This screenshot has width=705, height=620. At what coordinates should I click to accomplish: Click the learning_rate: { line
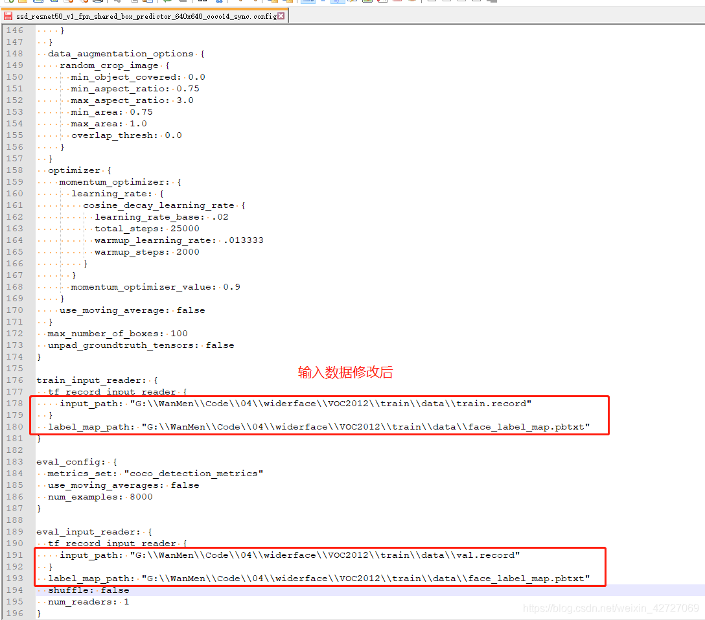pos(117,194)
